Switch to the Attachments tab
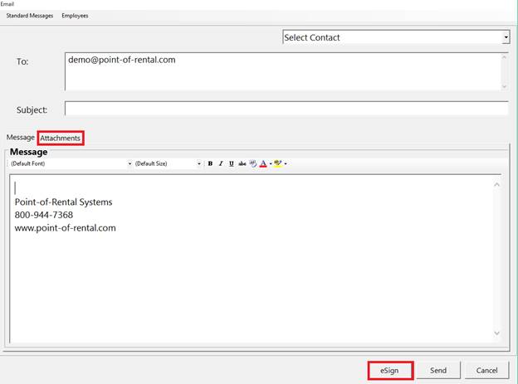The width and height of the screenshot is (518, 384). (x=61, y=138)
